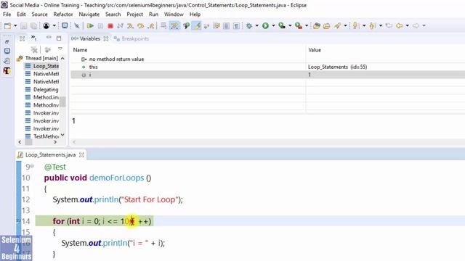Maximize the Debug view panel
Image resolution: width=465 pixels, height=261 pixels.
tap(59, 38)
